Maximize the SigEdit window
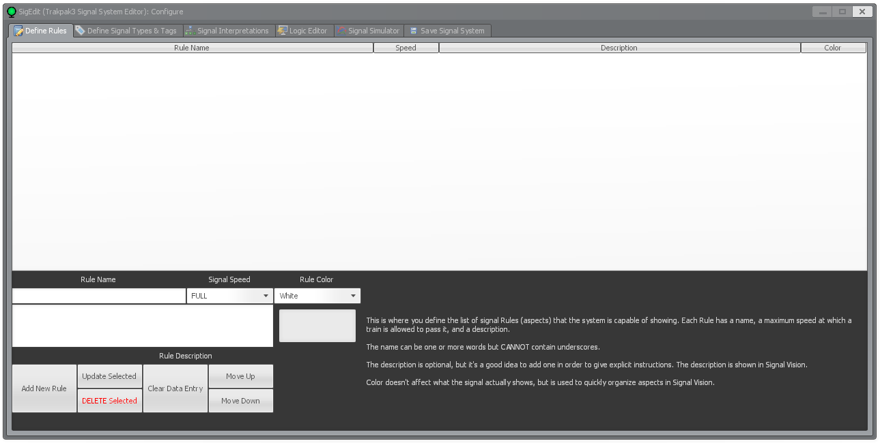The width and height of the screenshot is (880, 443). point(842,12)
